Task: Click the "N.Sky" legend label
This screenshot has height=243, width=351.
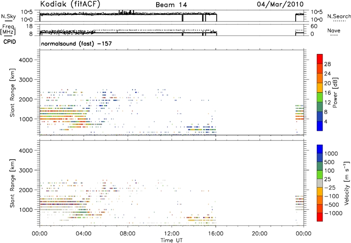Action: click(x=8, y=17)
